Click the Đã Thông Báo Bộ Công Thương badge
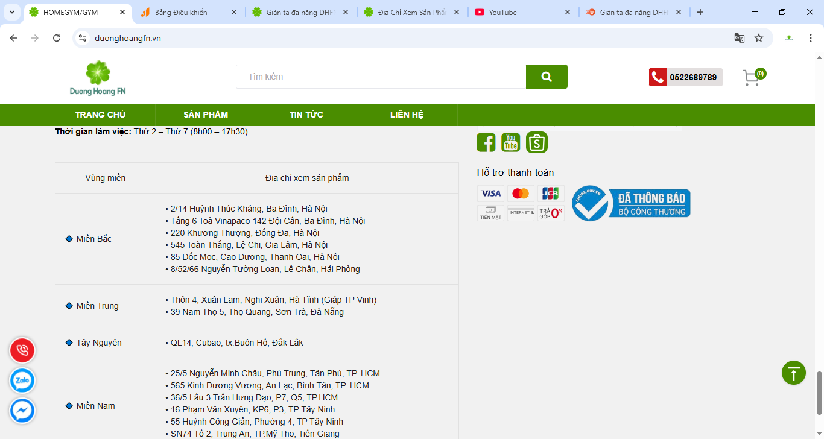This screenshot has width=824, height=439. (x=631, y=203)
